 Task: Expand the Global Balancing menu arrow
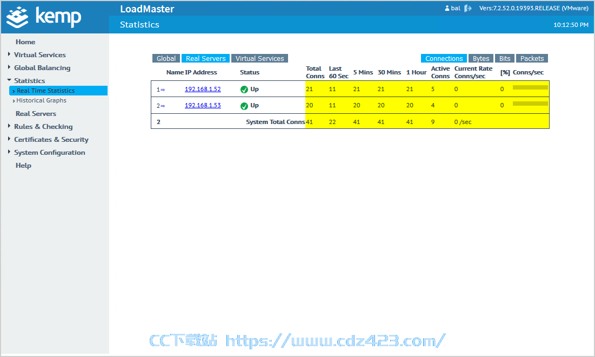(9, 67)
